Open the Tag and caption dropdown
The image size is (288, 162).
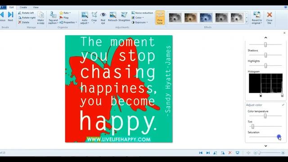click(x=53, y=18)
